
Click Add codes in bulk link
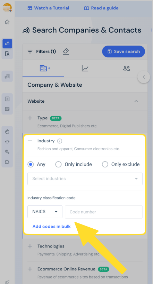(x=51, y=227)
